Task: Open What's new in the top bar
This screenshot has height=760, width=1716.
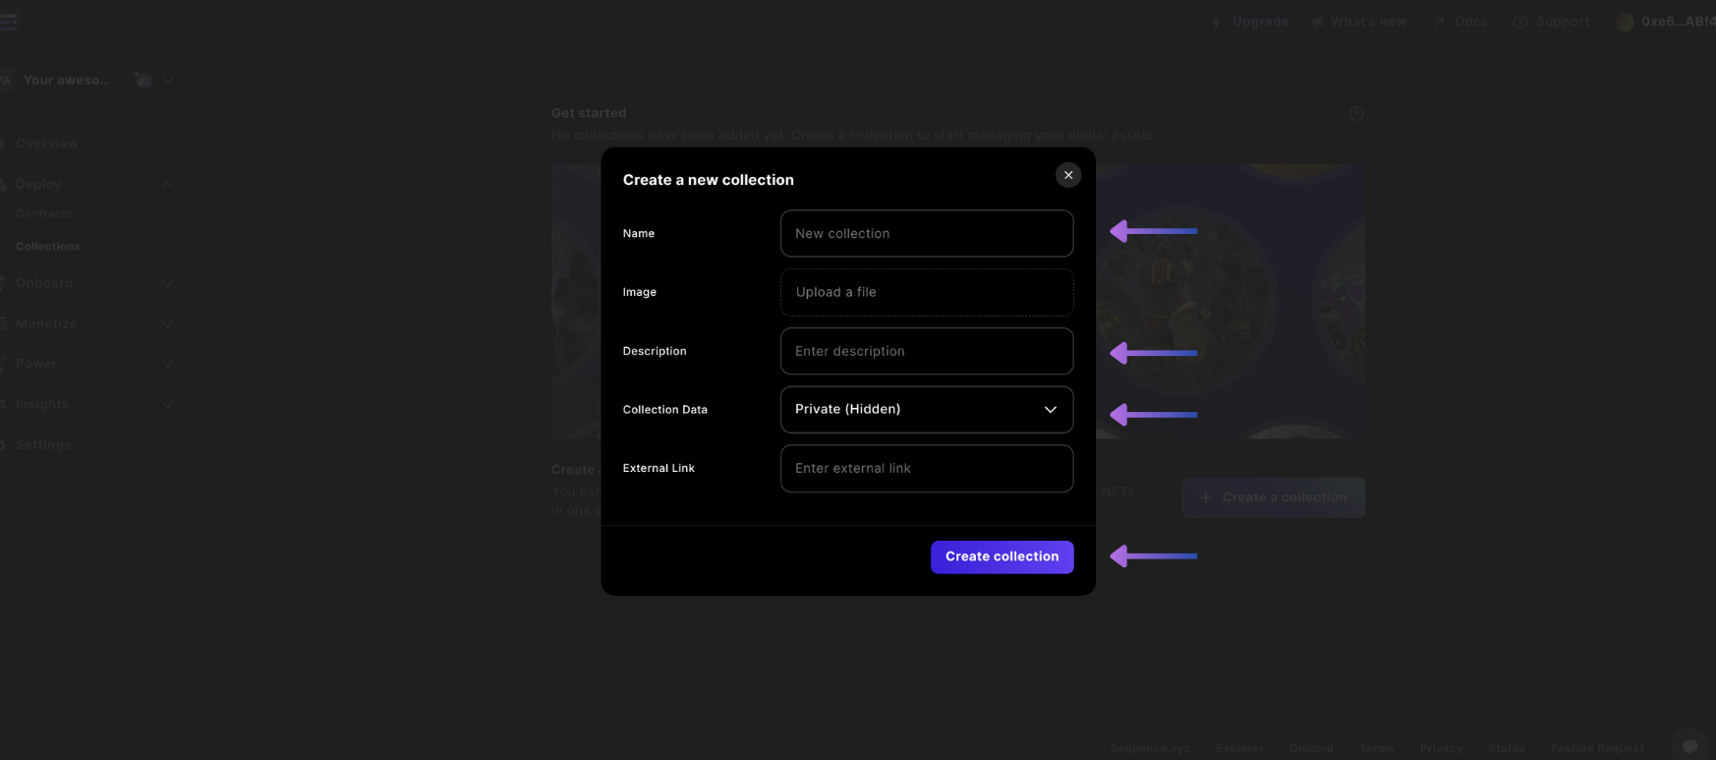Action: click(1358, 22)
